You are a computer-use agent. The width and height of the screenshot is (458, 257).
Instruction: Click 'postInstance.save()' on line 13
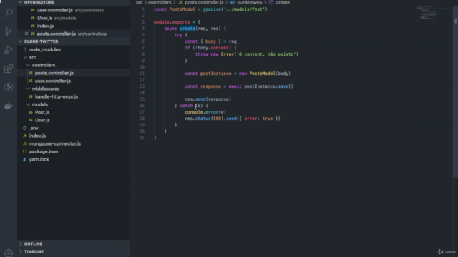(x=268, y=86)
